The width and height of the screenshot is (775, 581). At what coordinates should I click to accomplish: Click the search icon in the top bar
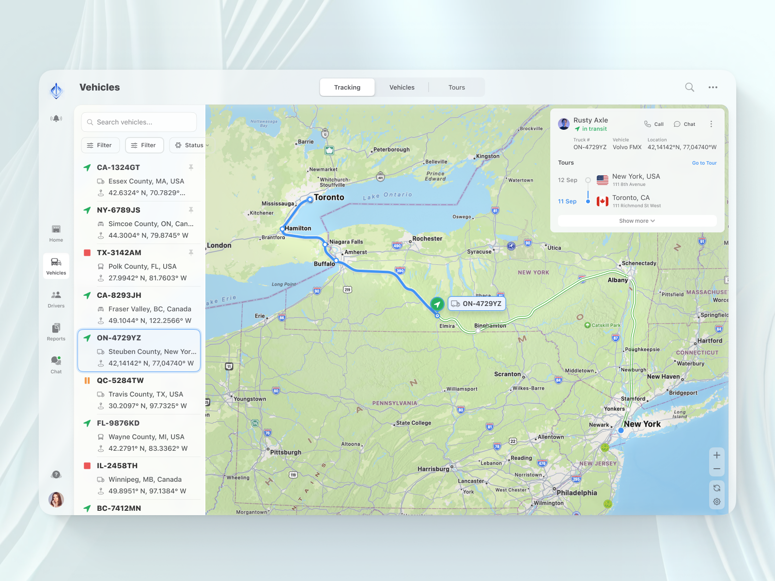[x=689, y=87]
